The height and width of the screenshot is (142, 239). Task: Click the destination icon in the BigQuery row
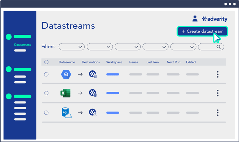tap(93, 74)
